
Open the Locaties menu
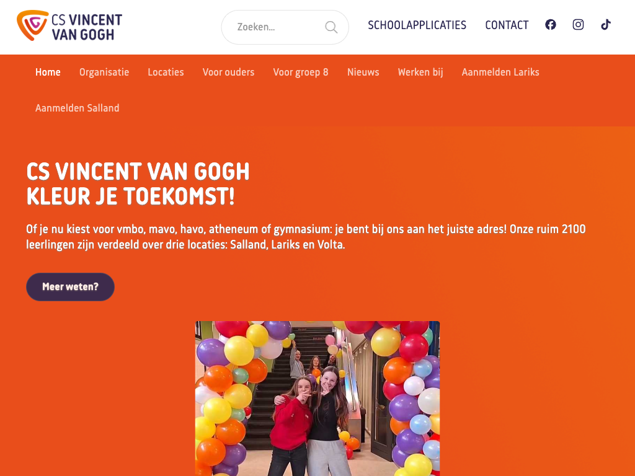pos(166,72)
